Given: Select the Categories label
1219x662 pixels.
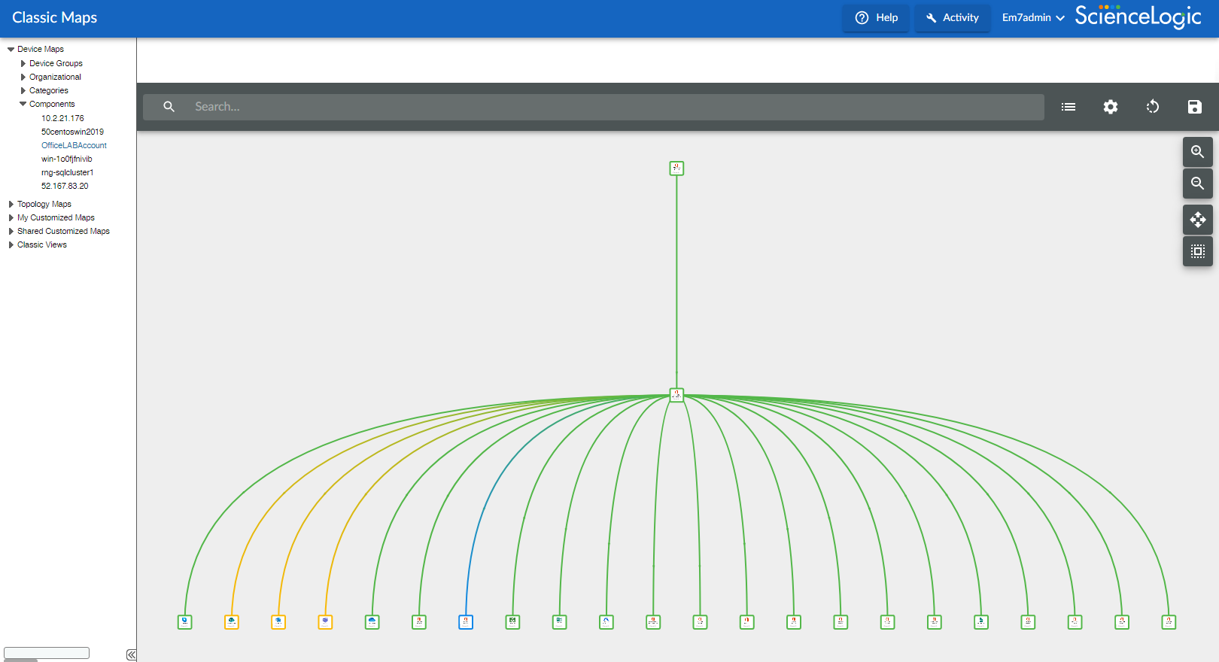Looking at the screenshot, I should [49, 90].
